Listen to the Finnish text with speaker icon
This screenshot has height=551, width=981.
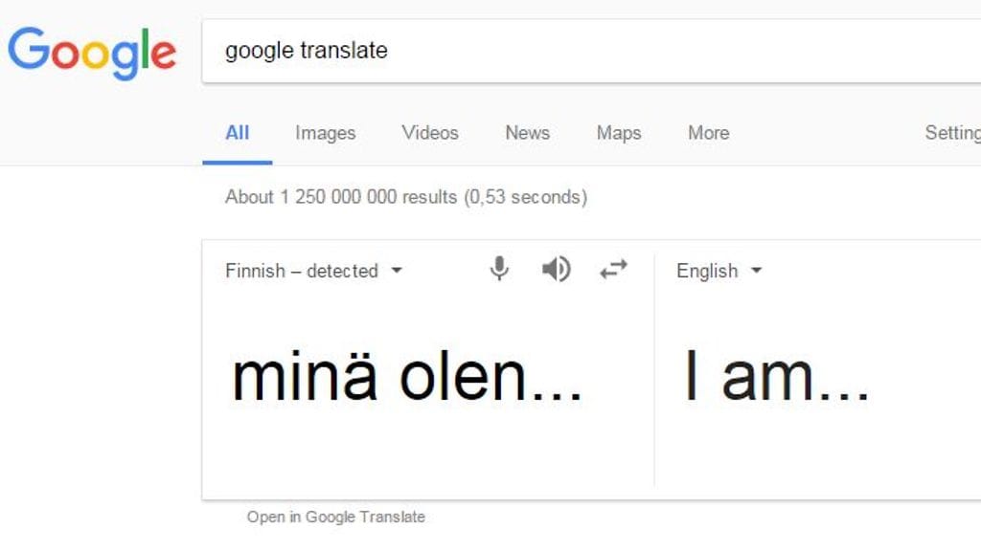coord(556,270)
